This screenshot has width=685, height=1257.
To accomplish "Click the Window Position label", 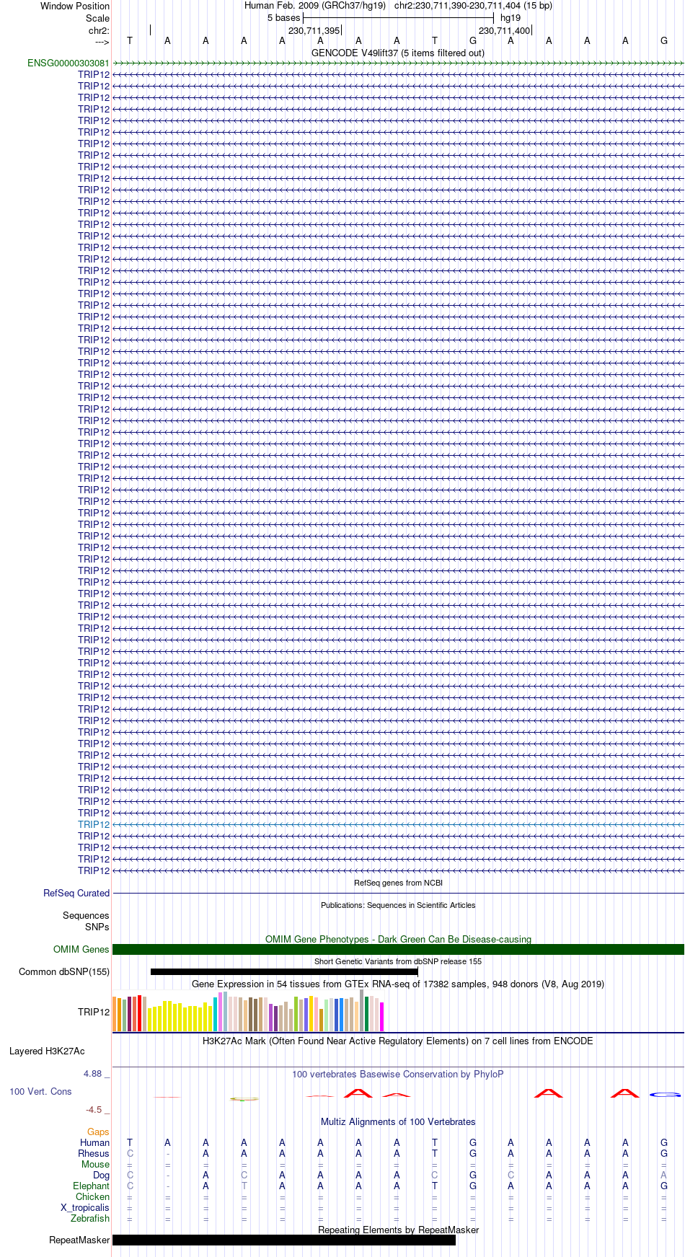I will (75, 6).
